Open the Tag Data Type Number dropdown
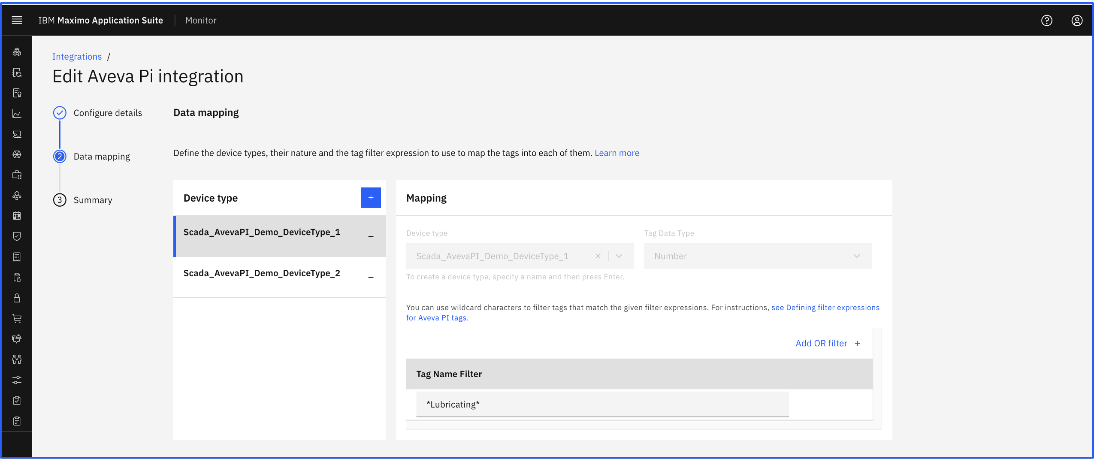The height and width of the screenshot is (459, 1094). pyautogui.click(x=758, y=256)
